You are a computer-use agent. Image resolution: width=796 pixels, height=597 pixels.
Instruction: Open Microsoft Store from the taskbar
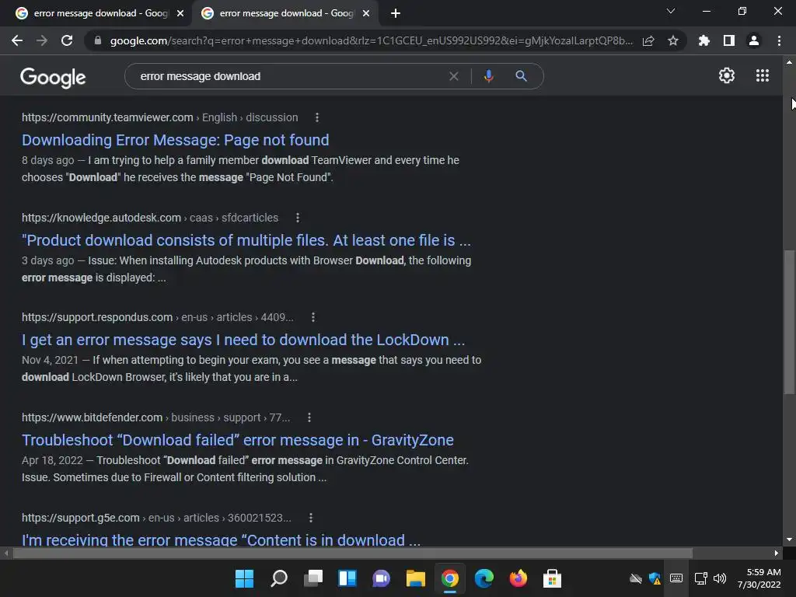(x=553, y=578)
